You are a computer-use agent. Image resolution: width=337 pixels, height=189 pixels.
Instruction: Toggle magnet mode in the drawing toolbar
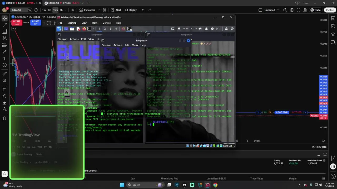click(x=4, y=90)
